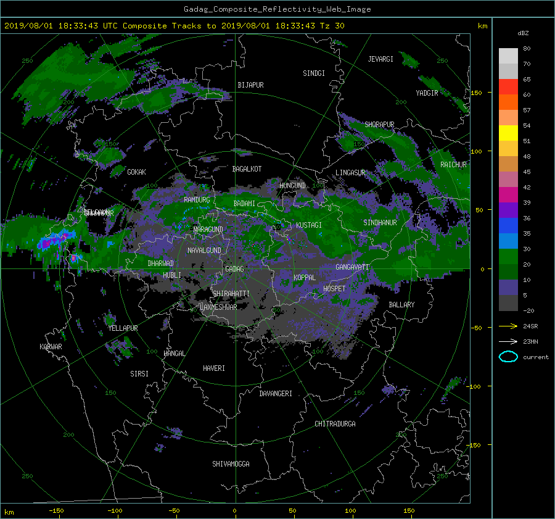Screen dimensions: 555x519
Task: Choose the slate purple 5-10 dBZ swatch
Action: [x=508, y=288]
